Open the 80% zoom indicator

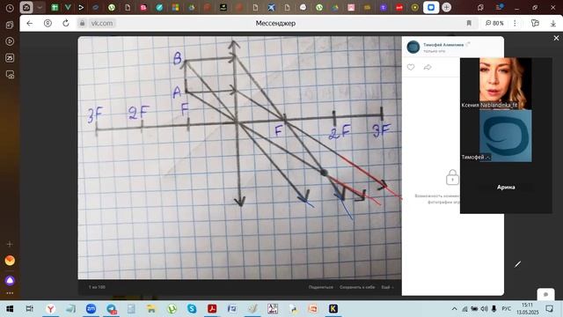[494, 23]
